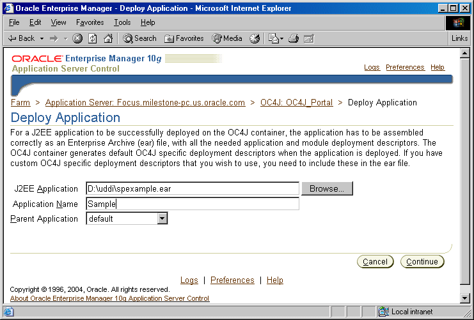Open the Edit menu
474x320 pixels.
pos(35,22)
